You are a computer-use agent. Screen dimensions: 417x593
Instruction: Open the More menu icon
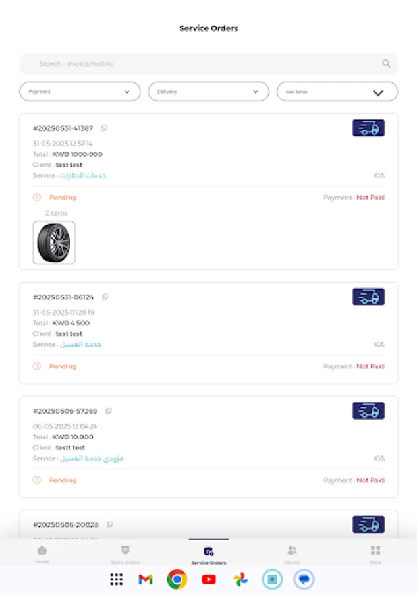375,551
